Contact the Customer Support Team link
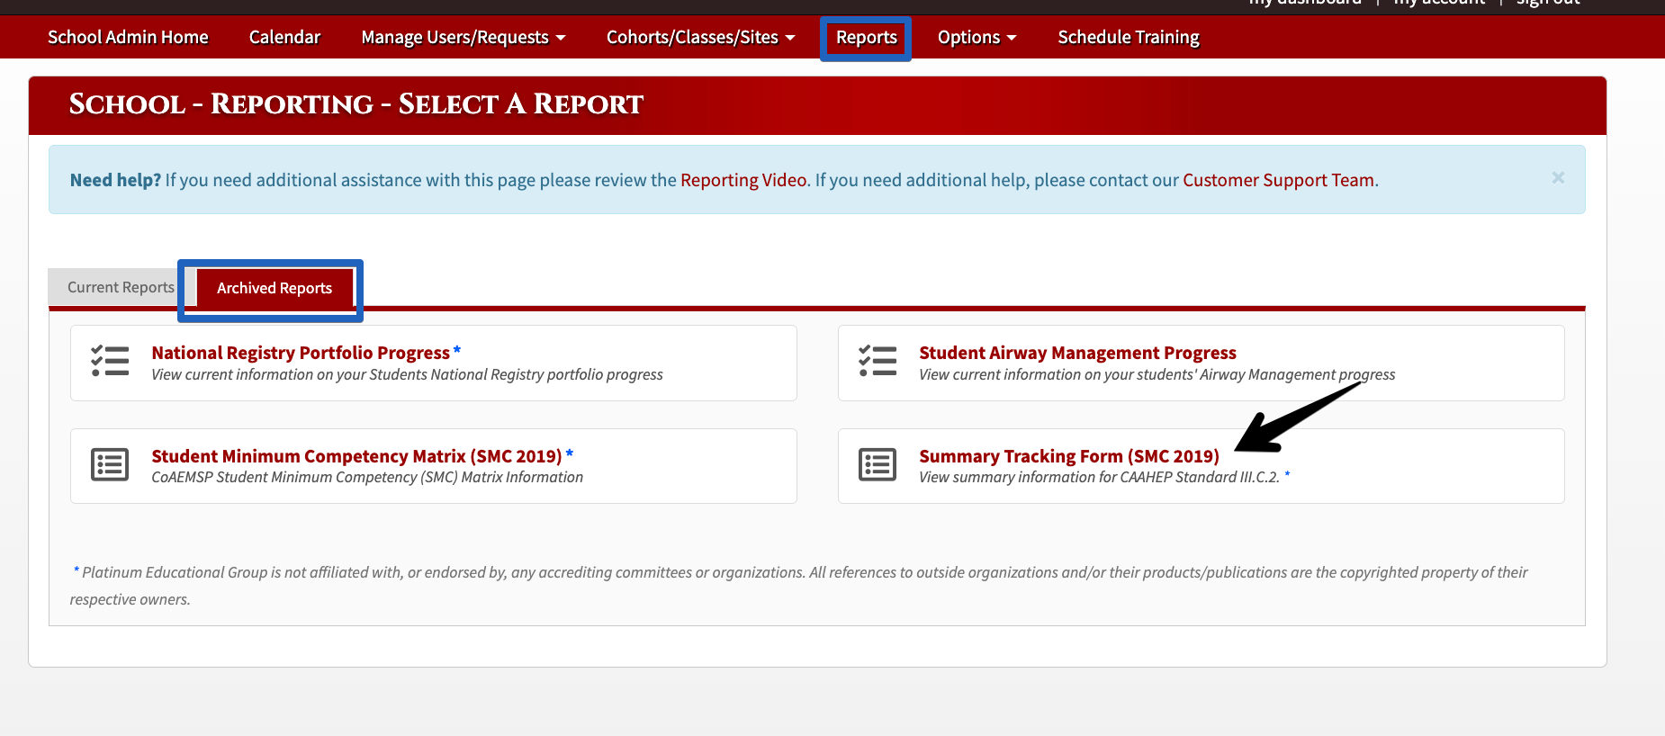The width and height of the screenshot is (1665, 736). pyautogui.click(x=1278, y=180)
